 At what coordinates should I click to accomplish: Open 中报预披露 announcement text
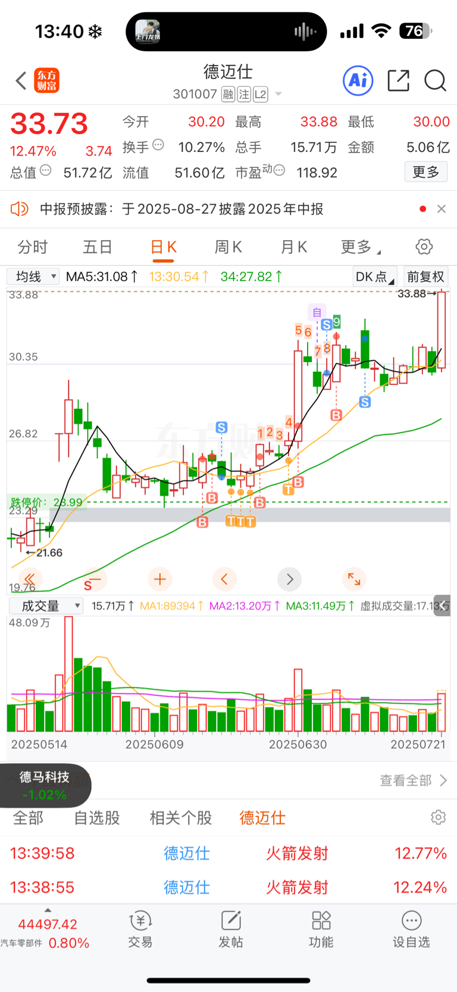(181, 209)
